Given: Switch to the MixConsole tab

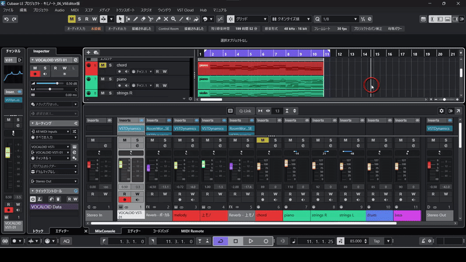Looking at the screenshot, I should [105, 231].
